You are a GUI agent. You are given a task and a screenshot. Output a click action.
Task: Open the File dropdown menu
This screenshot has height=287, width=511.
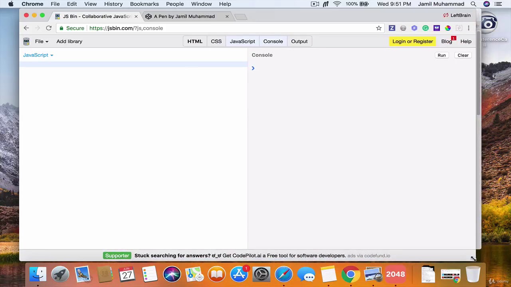pyautogui.click(x=42, y=41)
